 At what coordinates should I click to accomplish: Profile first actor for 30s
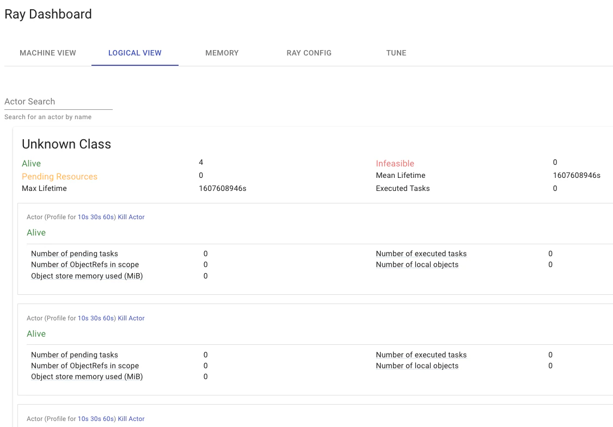(x=96, y=217)
